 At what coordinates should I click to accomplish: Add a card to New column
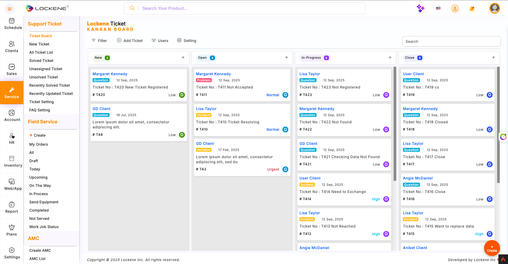183,57
